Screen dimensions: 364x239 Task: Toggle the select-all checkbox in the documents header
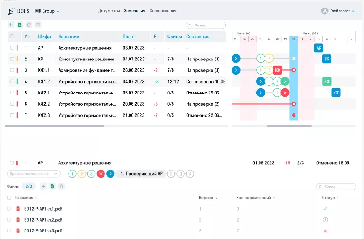tap(12, 36)
